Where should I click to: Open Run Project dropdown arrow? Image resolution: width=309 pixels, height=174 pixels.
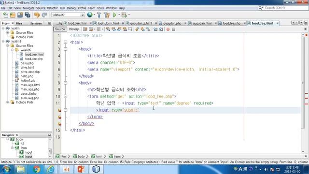tap(119, 15)
